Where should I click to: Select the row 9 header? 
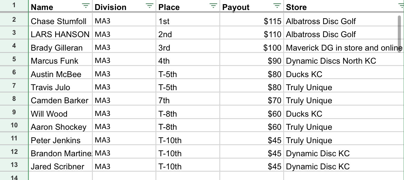click(x=14, y=112)
